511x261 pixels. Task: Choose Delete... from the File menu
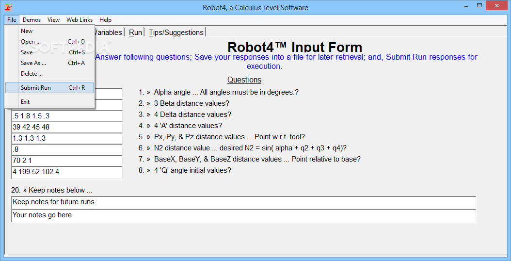point(49,74)
